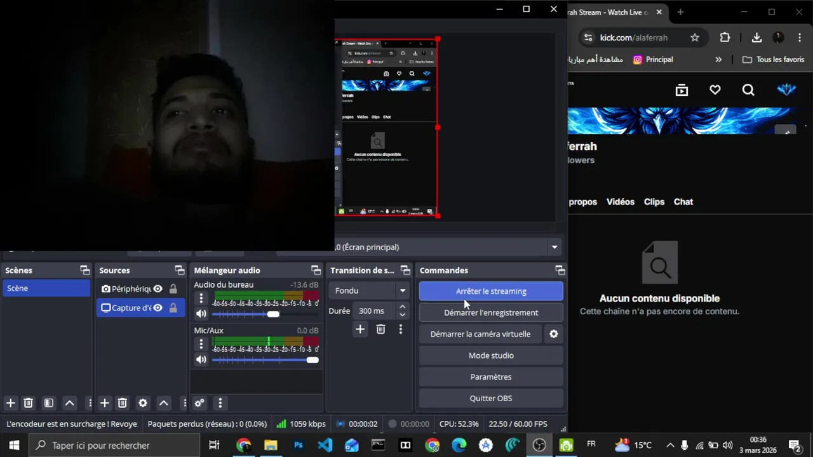This screenshot has height=457, width=813.
Task: Click Démarrer la caméra virtuelle button
Action: [480, 334]
